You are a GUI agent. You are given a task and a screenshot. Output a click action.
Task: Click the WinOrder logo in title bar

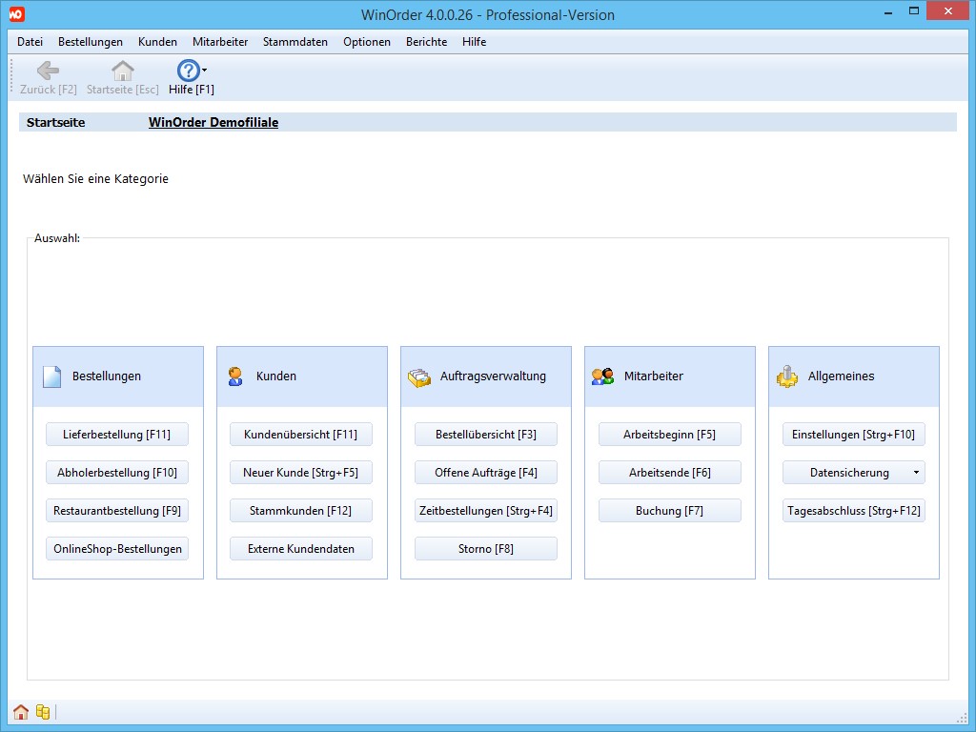15,14
